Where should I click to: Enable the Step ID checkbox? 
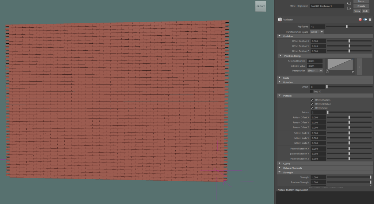click(312, 91)
